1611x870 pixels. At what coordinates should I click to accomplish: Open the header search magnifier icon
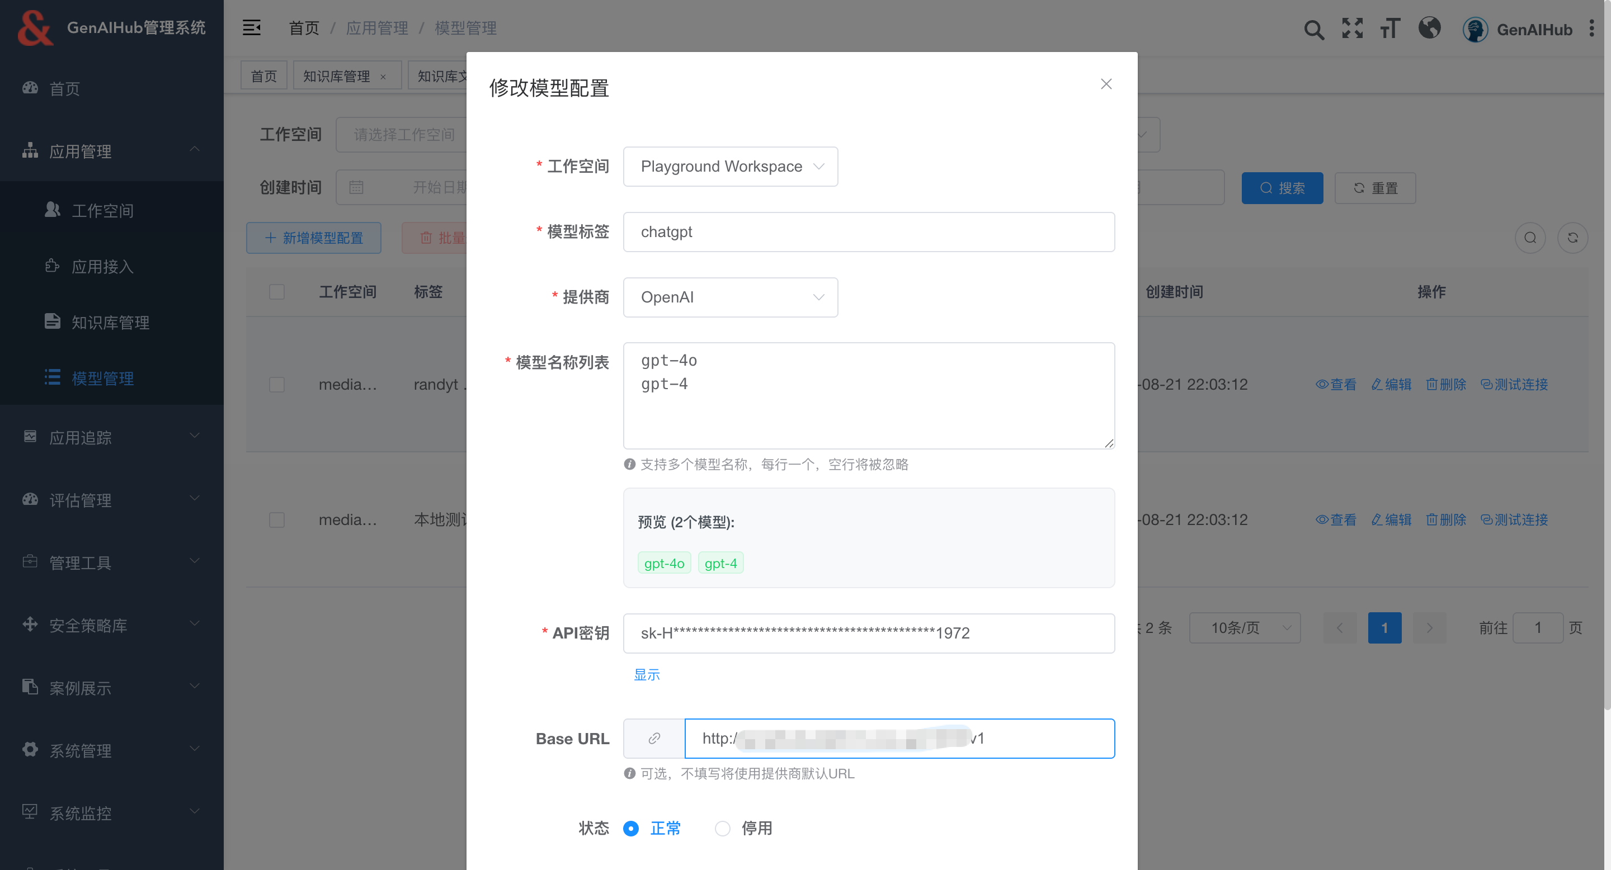[1313, 30]
